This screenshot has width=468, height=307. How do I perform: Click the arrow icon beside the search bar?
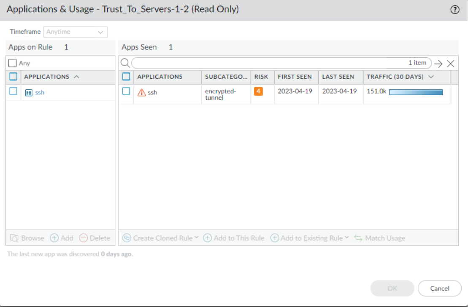point(439,63)
